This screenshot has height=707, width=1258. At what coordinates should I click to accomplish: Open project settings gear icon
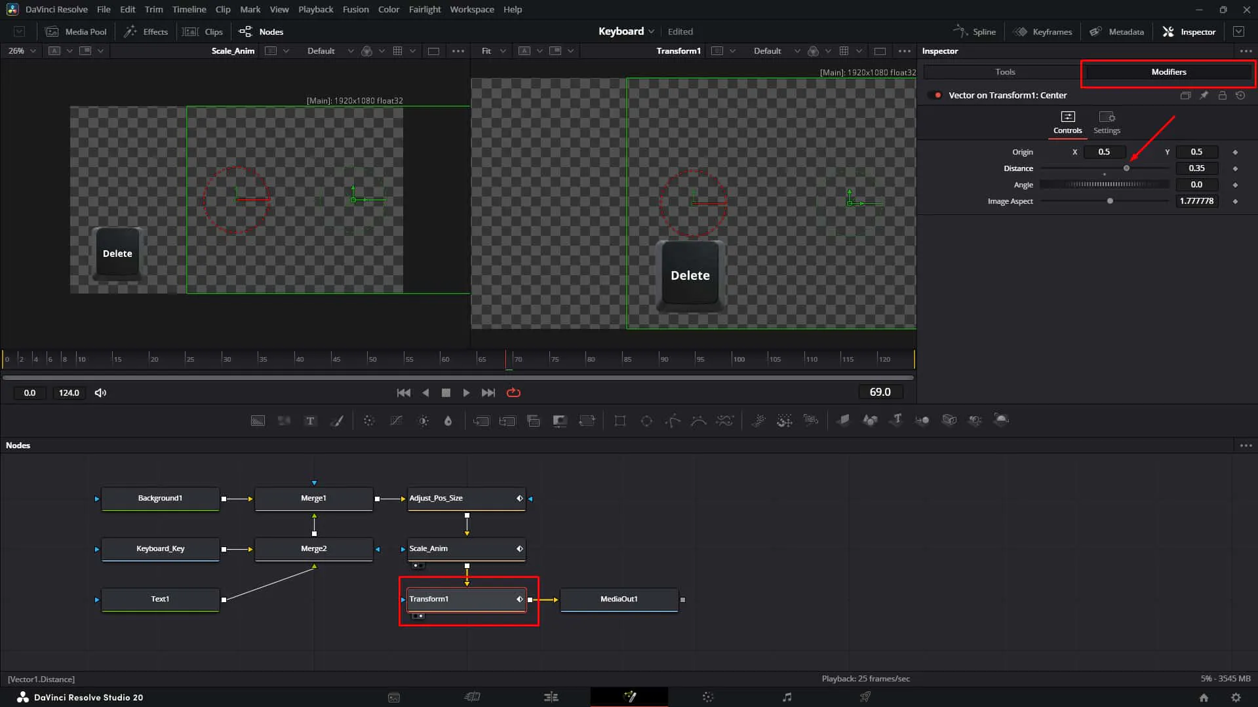coord(1236,697)
